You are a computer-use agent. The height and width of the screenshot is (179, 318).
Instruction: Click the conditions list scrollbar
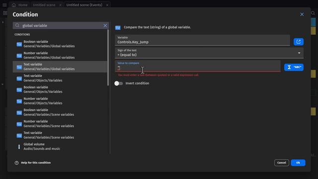pos(108,58)
